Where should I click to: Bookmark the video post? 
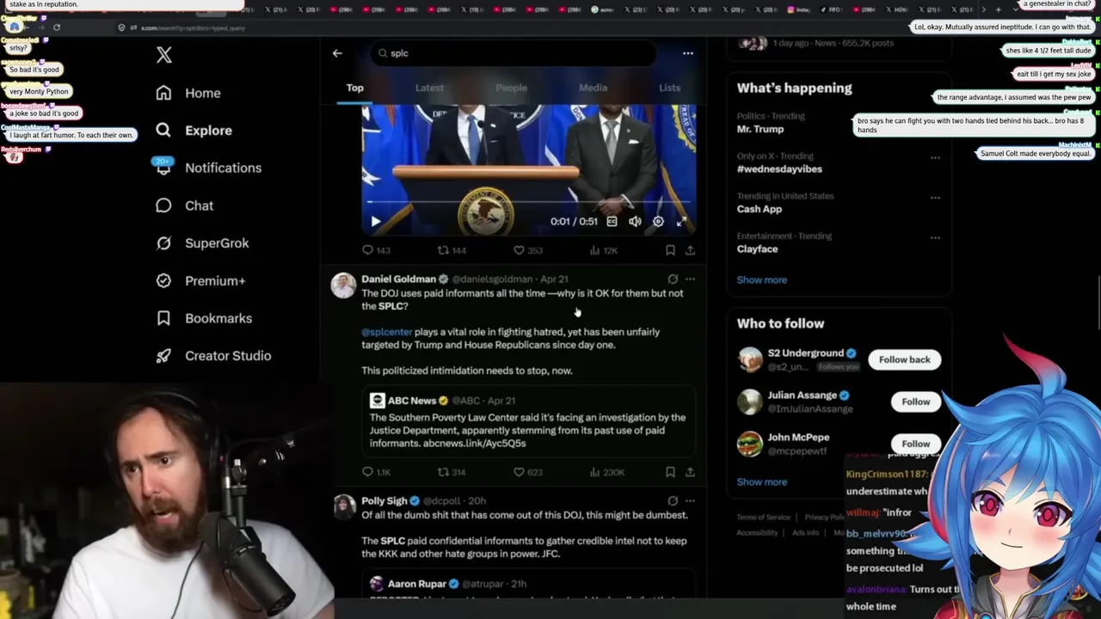point(670,250)
